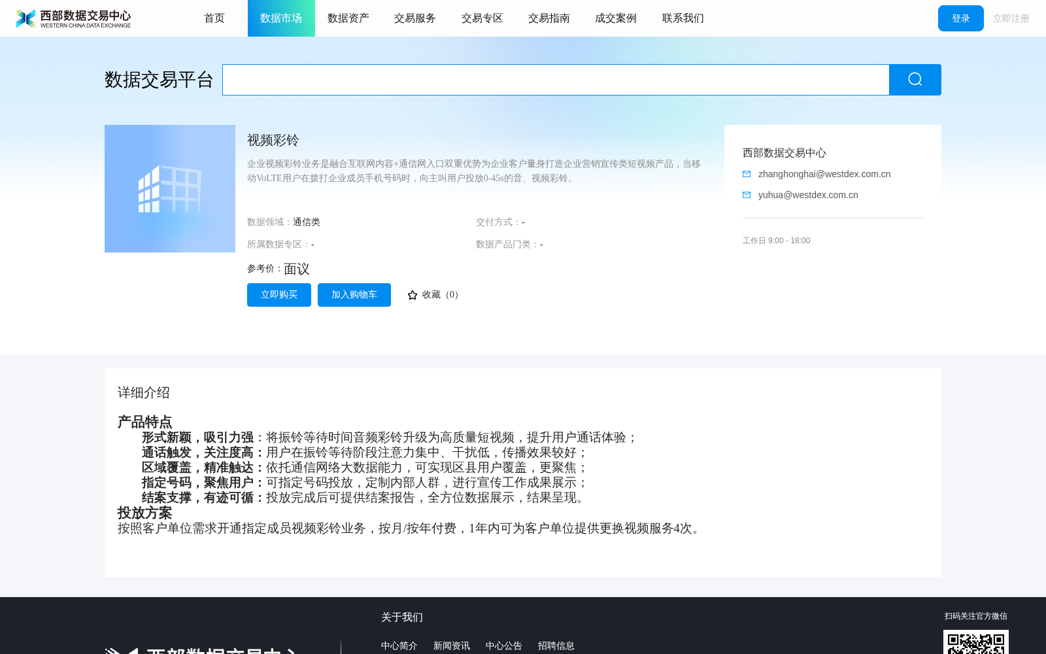
Task: Focus the platform search input field
Action: (556, 80)
